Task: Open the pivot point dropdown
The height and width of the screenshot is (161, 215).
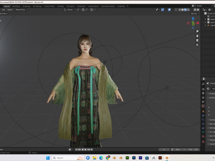Action: point(78,10)
